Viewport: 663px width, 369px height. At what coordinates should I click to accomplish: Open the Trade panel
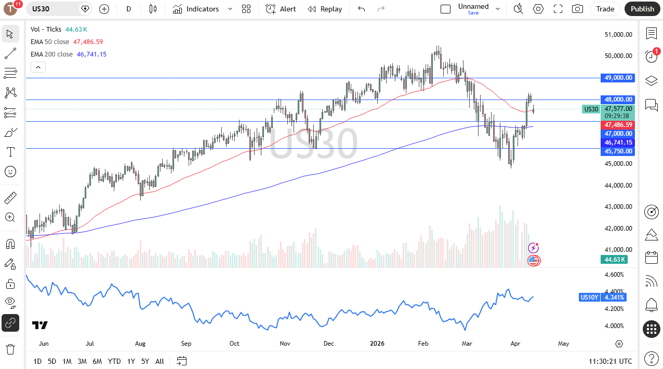coord(605,9)
